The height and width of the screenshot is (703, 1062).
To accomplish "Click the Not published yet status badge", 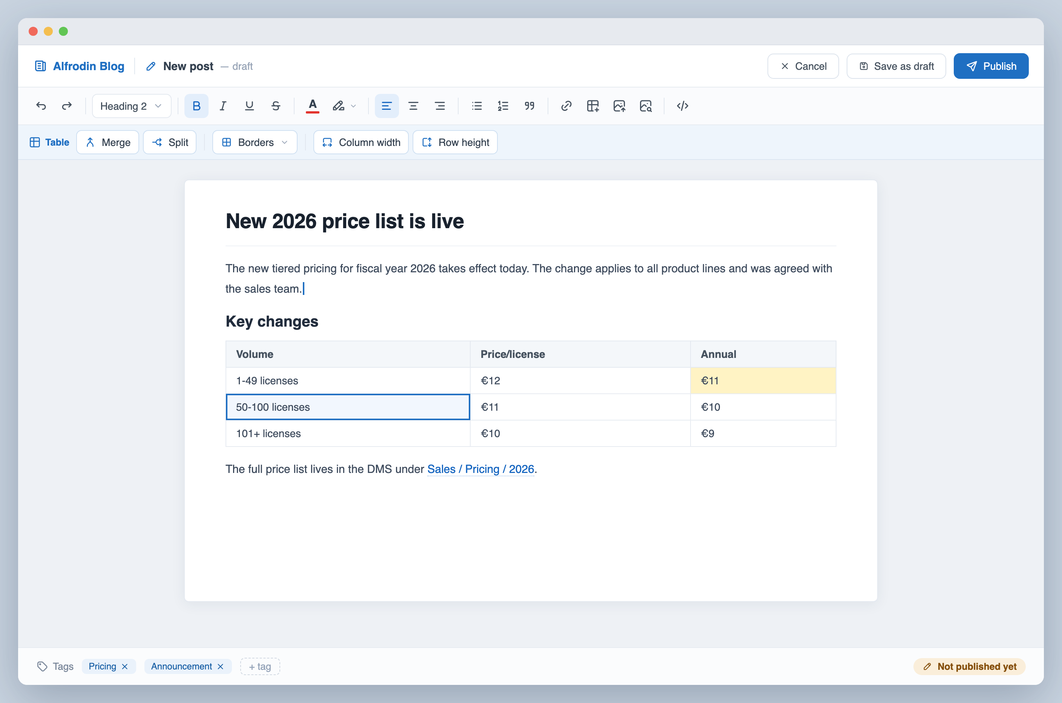I will click(969, 667).
